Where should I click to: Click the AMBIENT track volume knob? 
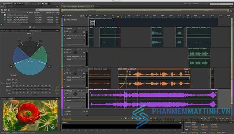coord(67,32)
